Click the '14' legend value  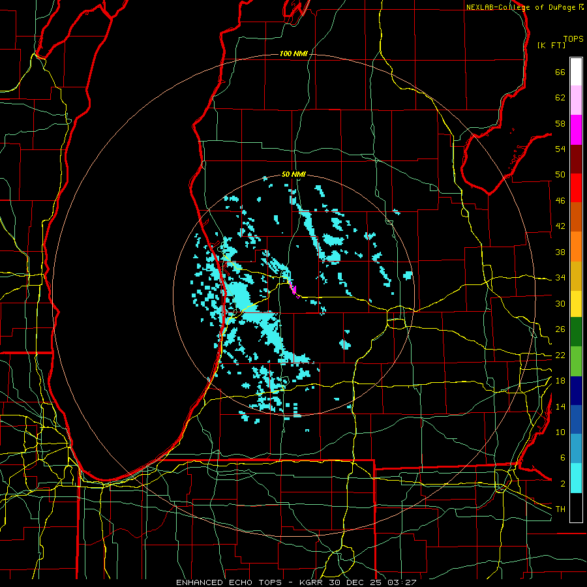pos(560,406)
